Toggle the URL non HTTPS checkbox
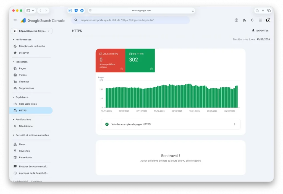The height and width of the screenshot is (194, 283). 101,54
